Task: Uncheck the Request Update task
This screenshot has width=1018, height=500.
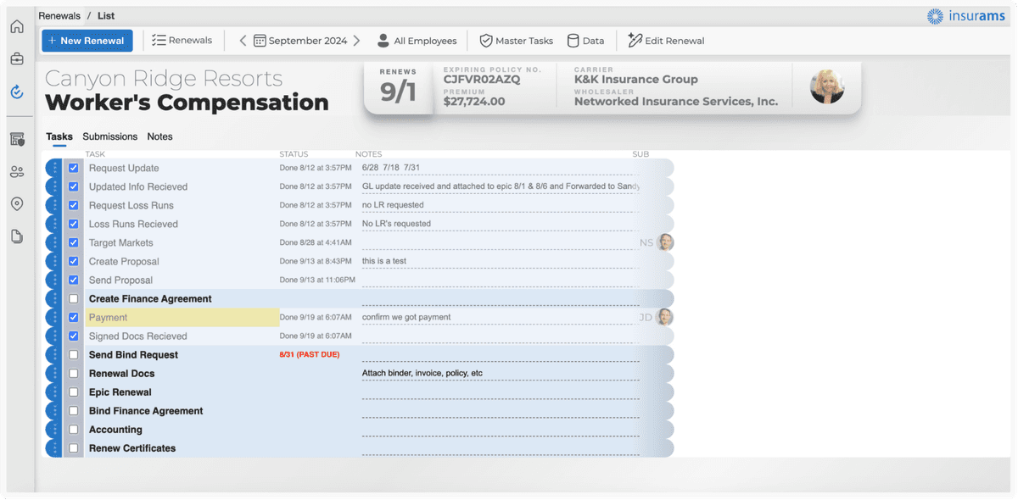Action: [74, 168]
